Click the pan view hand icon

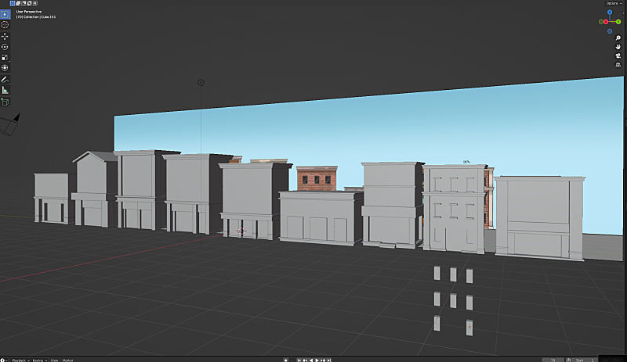[x=618, y=47]
